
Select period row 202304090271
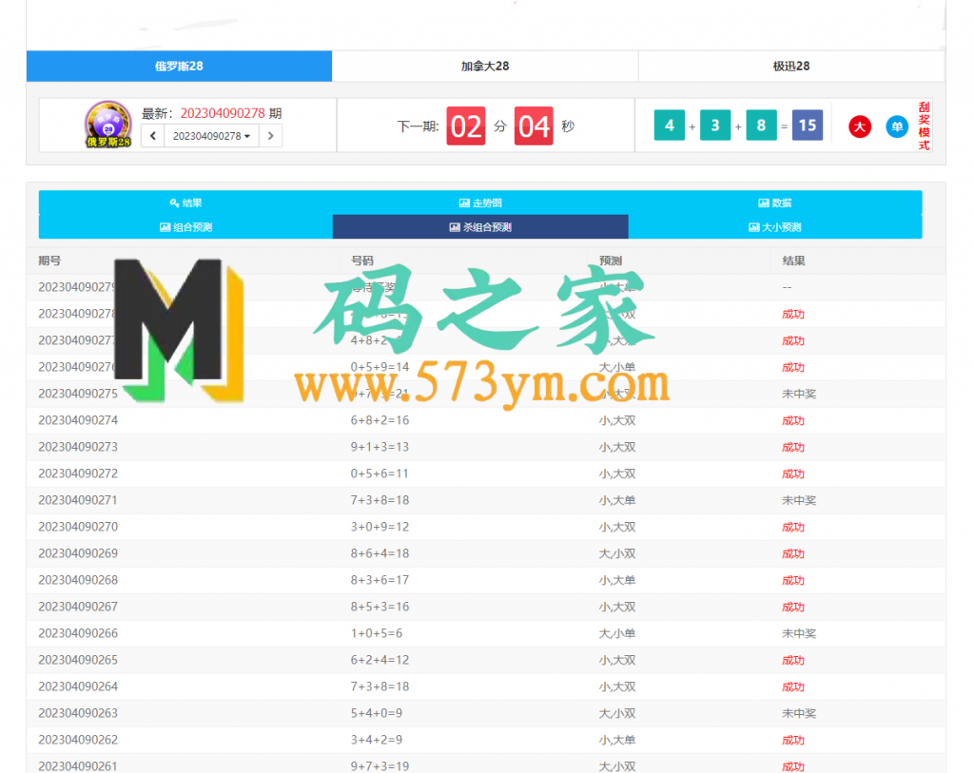tap(486, 500)
